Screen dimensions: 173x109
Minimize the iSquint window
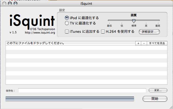[10, 3]
